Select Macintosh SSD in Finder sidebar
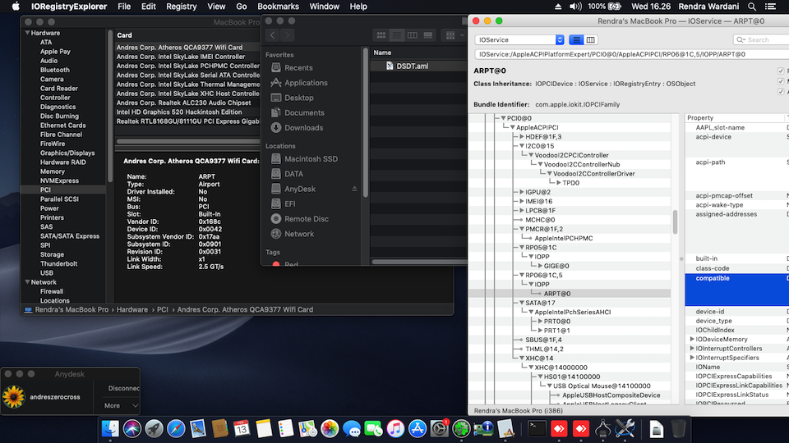789x443 pixels. tap(311, 158)
